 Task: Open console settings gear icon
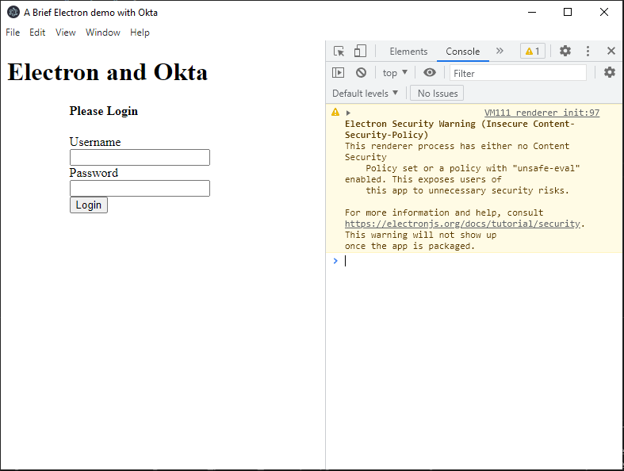[609, 73]
